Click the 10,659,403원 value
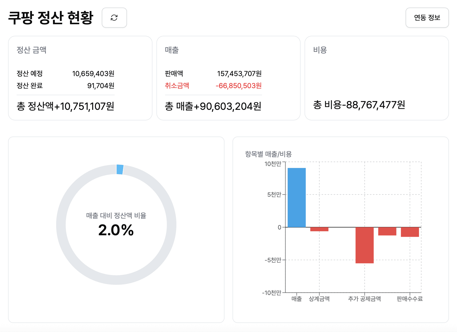 coord(93,74)
